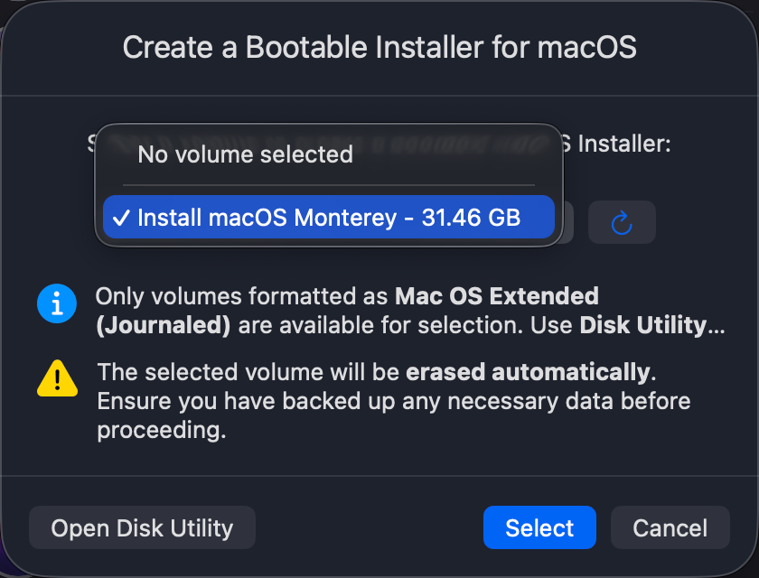Click the 31.46 GB size text
This screenshot has width=759, height=578.
(471, 218)
